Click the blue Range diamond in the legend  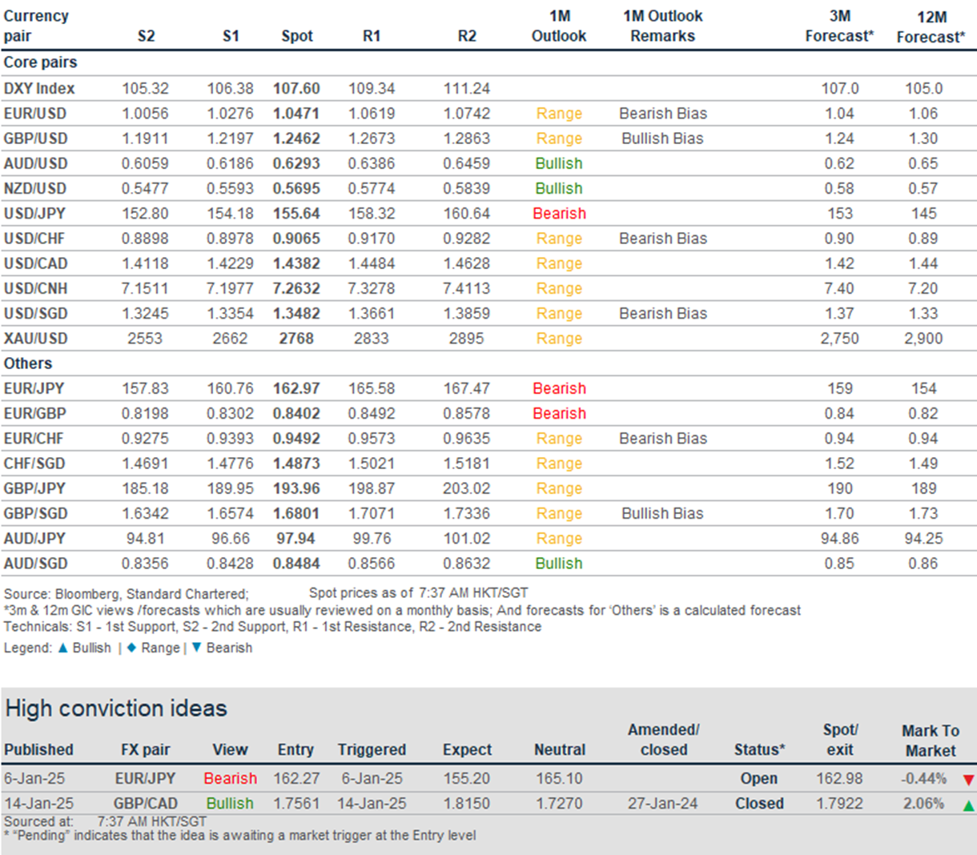coord(131,648)
